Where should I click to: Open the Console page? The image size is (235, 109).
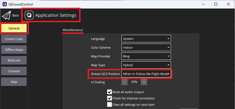(14, 71)
